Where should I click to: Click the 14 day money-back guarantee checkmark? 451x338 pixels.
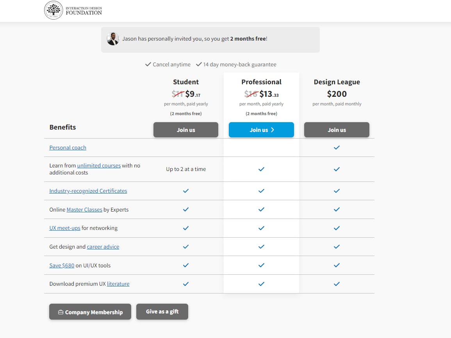click(199, 64)
